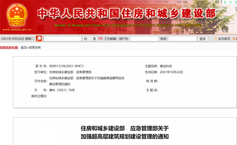
Task: Click the document number 建科〔2021〕76号
Action: pos(62,90)
